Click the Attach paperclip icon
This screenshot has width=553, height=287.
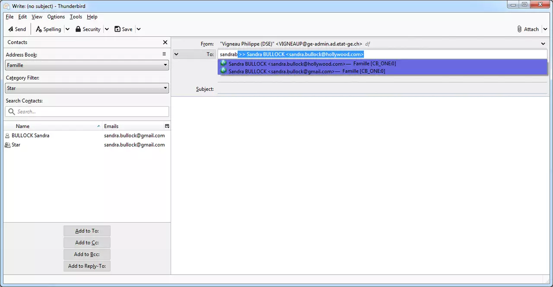click(x=519, y=29)
